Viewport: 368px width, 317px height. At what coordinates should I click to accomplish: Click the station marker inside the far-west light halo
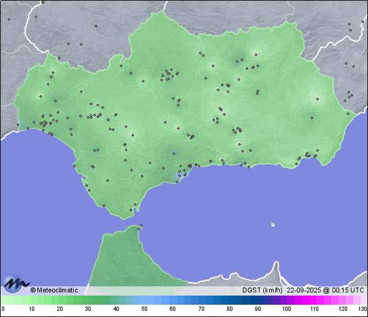[x=41, y=96]
